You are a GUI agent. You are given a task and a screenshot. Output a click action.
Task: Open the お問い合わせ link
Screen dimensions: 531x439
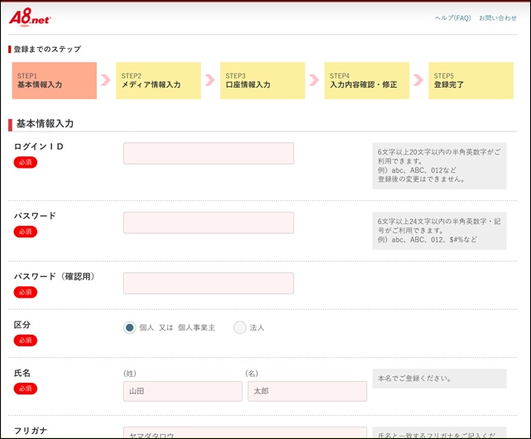tap(497, 18)
